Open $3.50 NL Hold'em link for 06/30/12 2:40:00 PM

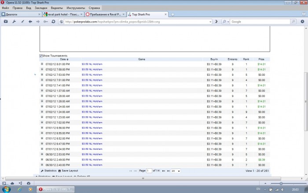click(92, 165)
